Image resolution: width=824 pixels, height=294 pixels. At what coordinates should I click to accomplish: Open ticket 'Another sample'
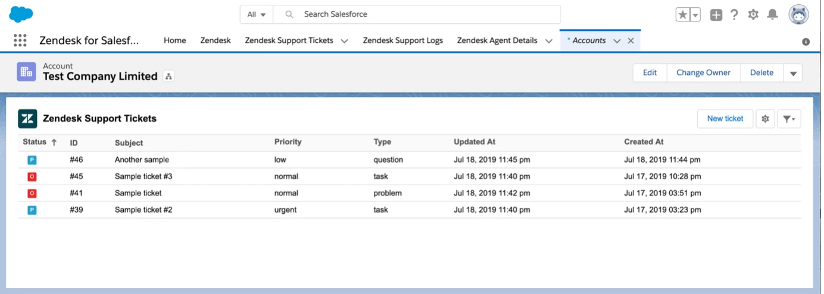point(142,160)
